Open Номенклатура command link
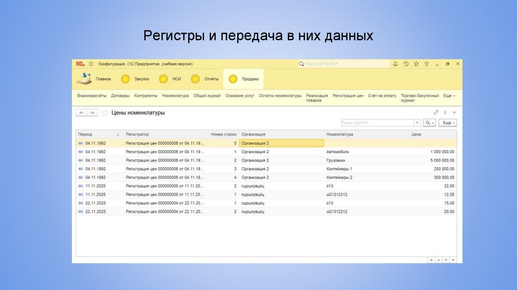 point(175,95)
